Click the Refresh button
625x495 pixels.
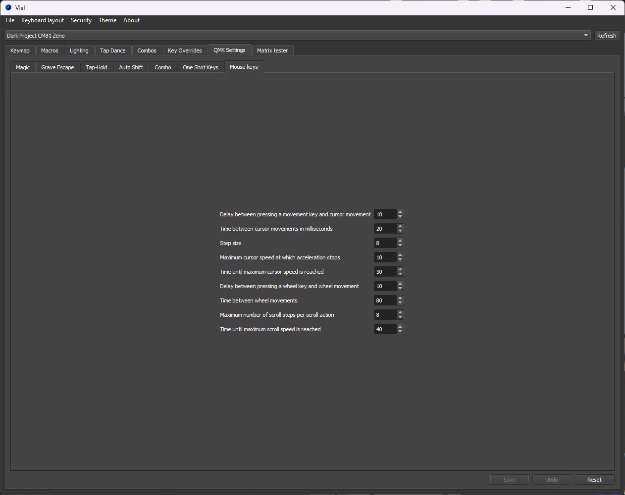pos(607,36)
